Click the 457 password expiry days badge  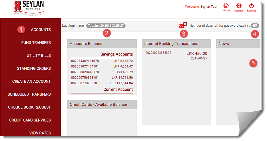(255, 26)
